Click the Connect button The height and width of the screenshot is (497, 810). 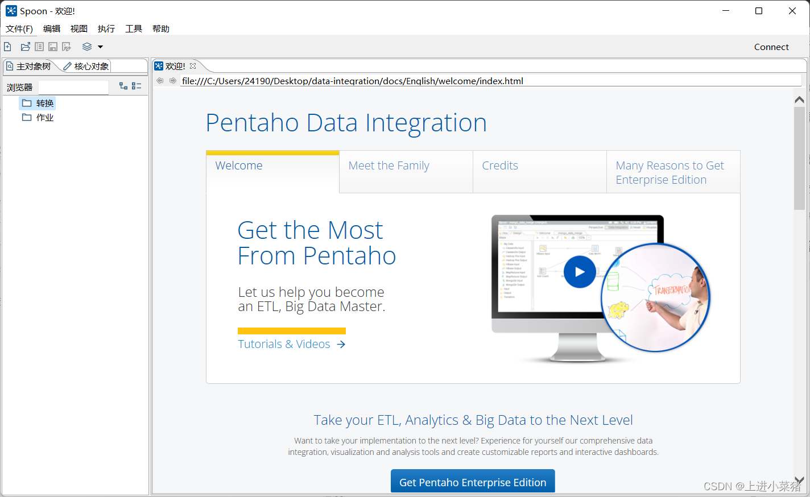(x=771, y=47)
